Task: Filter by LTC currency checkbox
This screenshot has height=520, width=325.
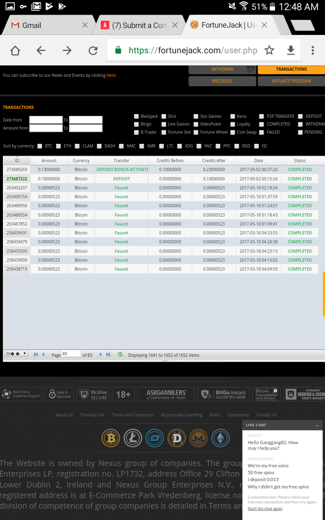Action: pyautogui.click(x=162, y=146)
